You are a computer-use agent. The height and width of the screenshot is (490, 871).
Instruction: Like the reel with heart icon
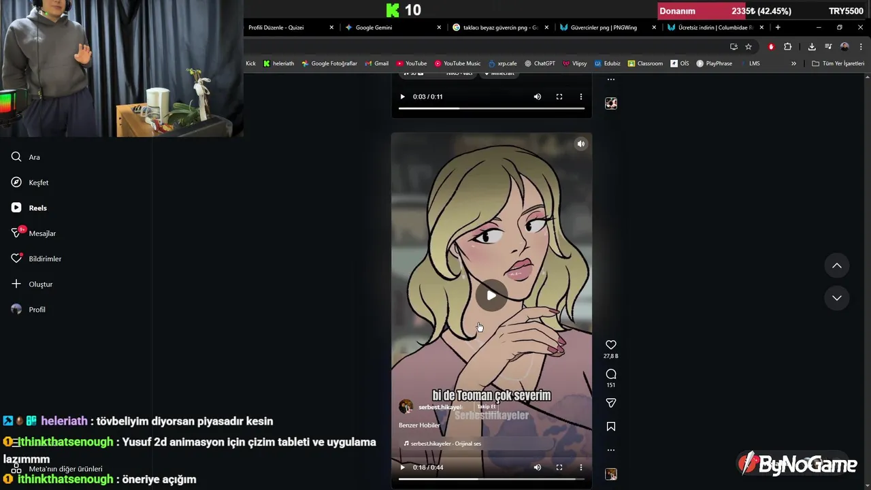point(611,345)
